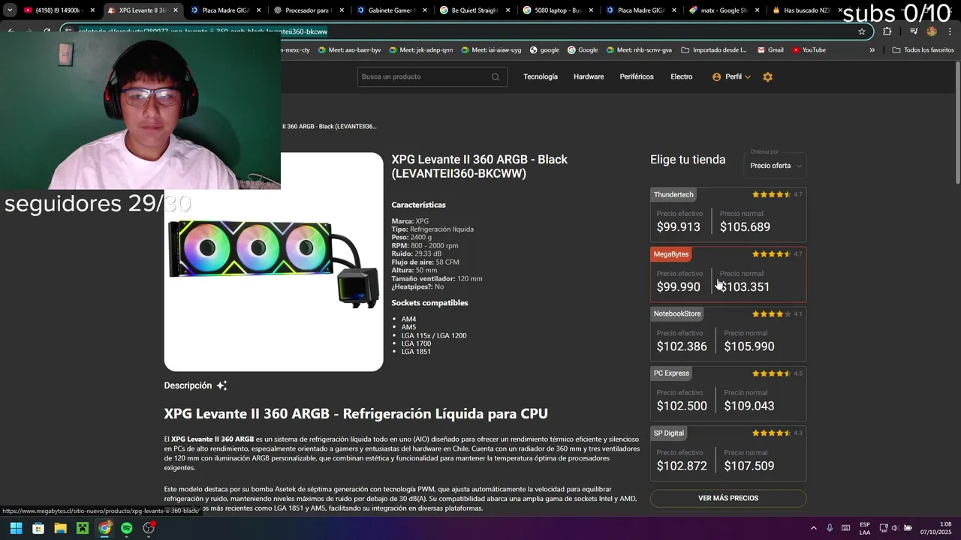Click the search magnifier icon in product search
This screenshot has width=961, height=540.
pyautogui.click(x=496, y=76)
